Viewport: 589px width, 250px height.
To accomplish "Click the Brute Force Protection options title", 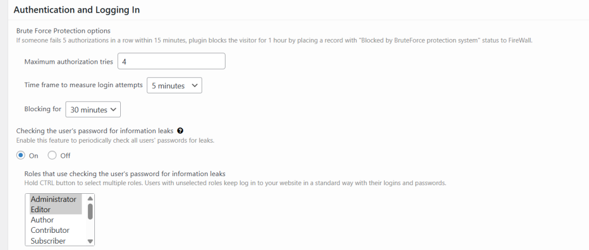I will point(63,30).
